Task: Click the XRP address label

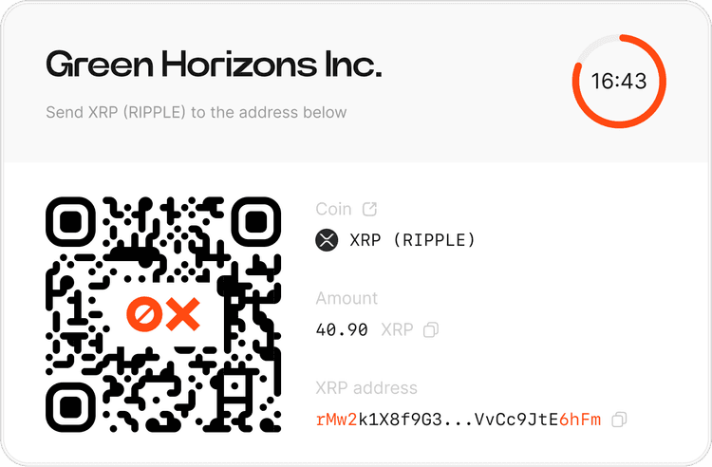Action: 366,388
